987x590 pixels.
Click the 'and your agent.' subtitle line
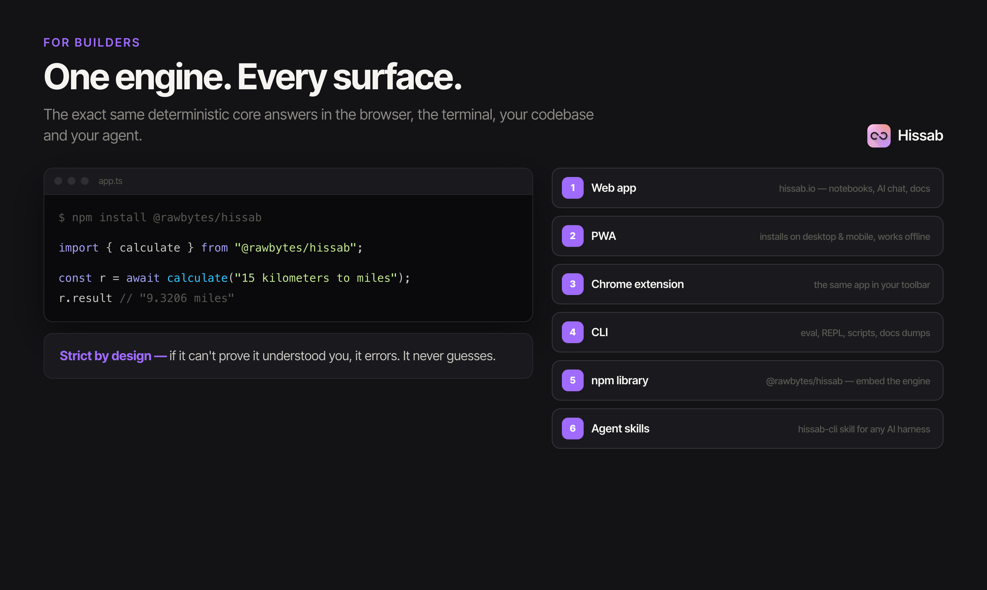click(93, 136)
